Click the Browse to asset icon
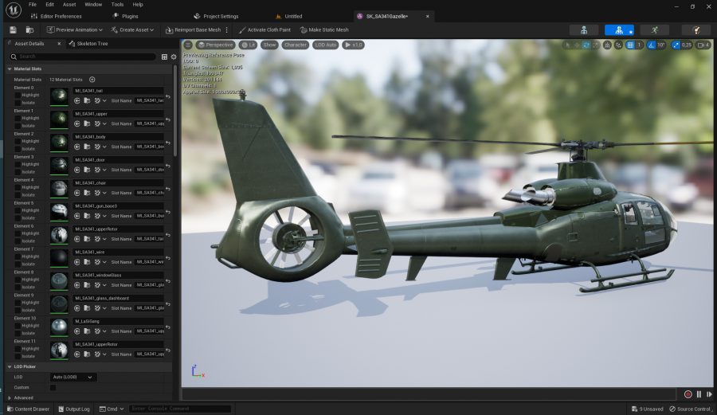Screen dimensions: 717x415 31,29
